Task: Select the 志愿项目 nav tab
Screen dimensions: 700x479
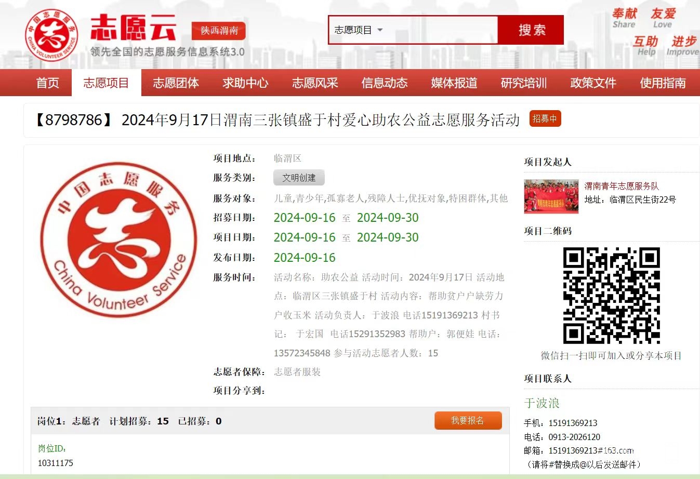Action: 106,83
